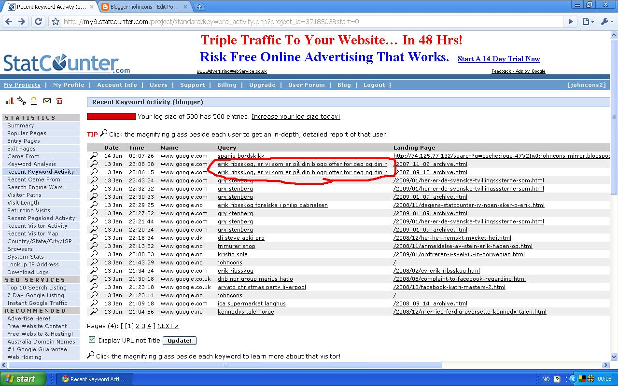Show hidden system tray icons arrow
This screenshot has width=618, height=386.
point(573,379)
